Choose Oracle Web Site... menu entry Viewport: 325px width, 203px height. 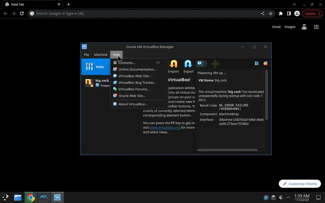[x=139, y=96]
